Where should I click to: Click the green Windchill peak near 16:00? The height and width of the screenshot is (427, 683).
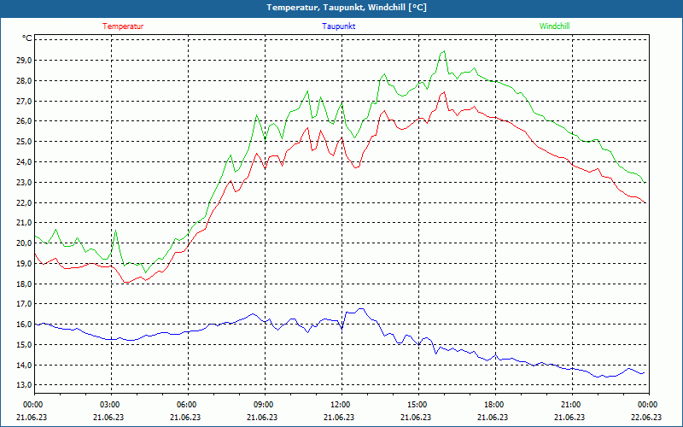pos(444,51)
